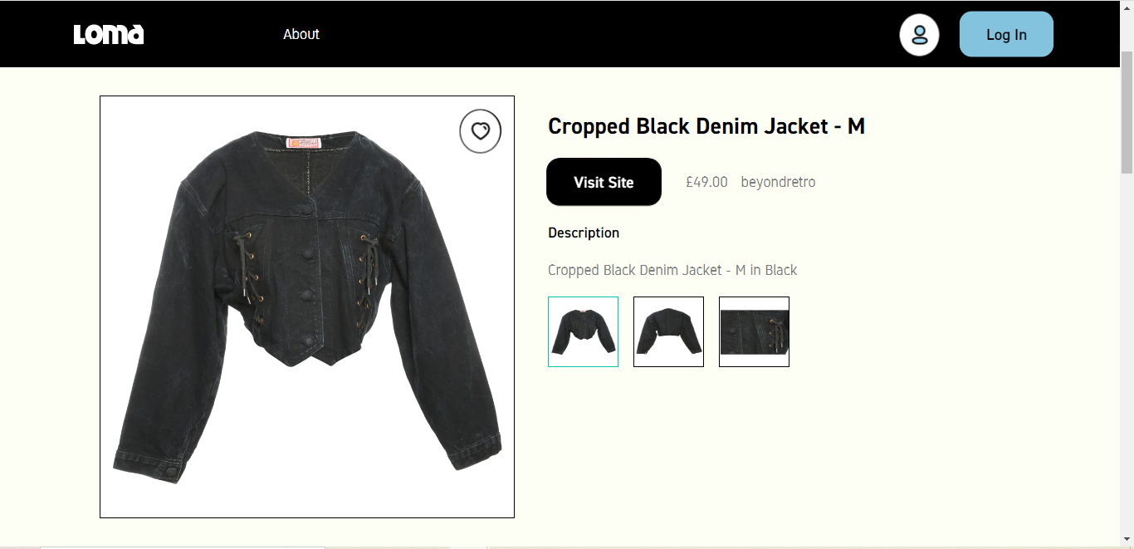Click the scrollbar down arrow
Viewport: 1134px width, 549px height.
click(1127, 542)
